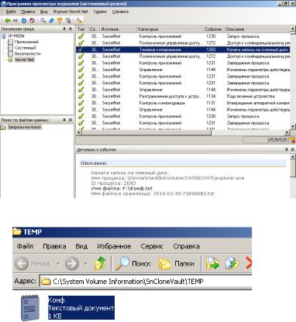Open the tools wrench icon in log viewer toolbar
This screenshot has height=322, width=296.
pyautogui.click(x=79, y=20)
